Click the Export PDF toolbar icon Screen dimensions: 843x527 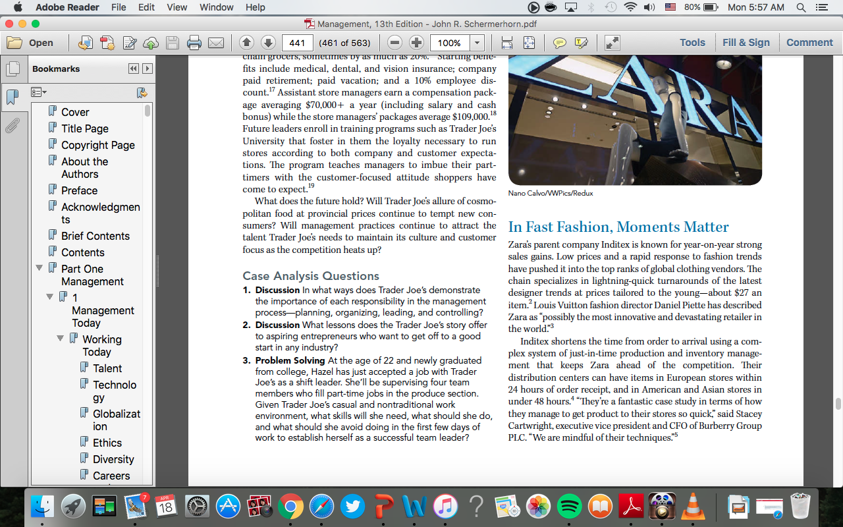coord(107,43)
